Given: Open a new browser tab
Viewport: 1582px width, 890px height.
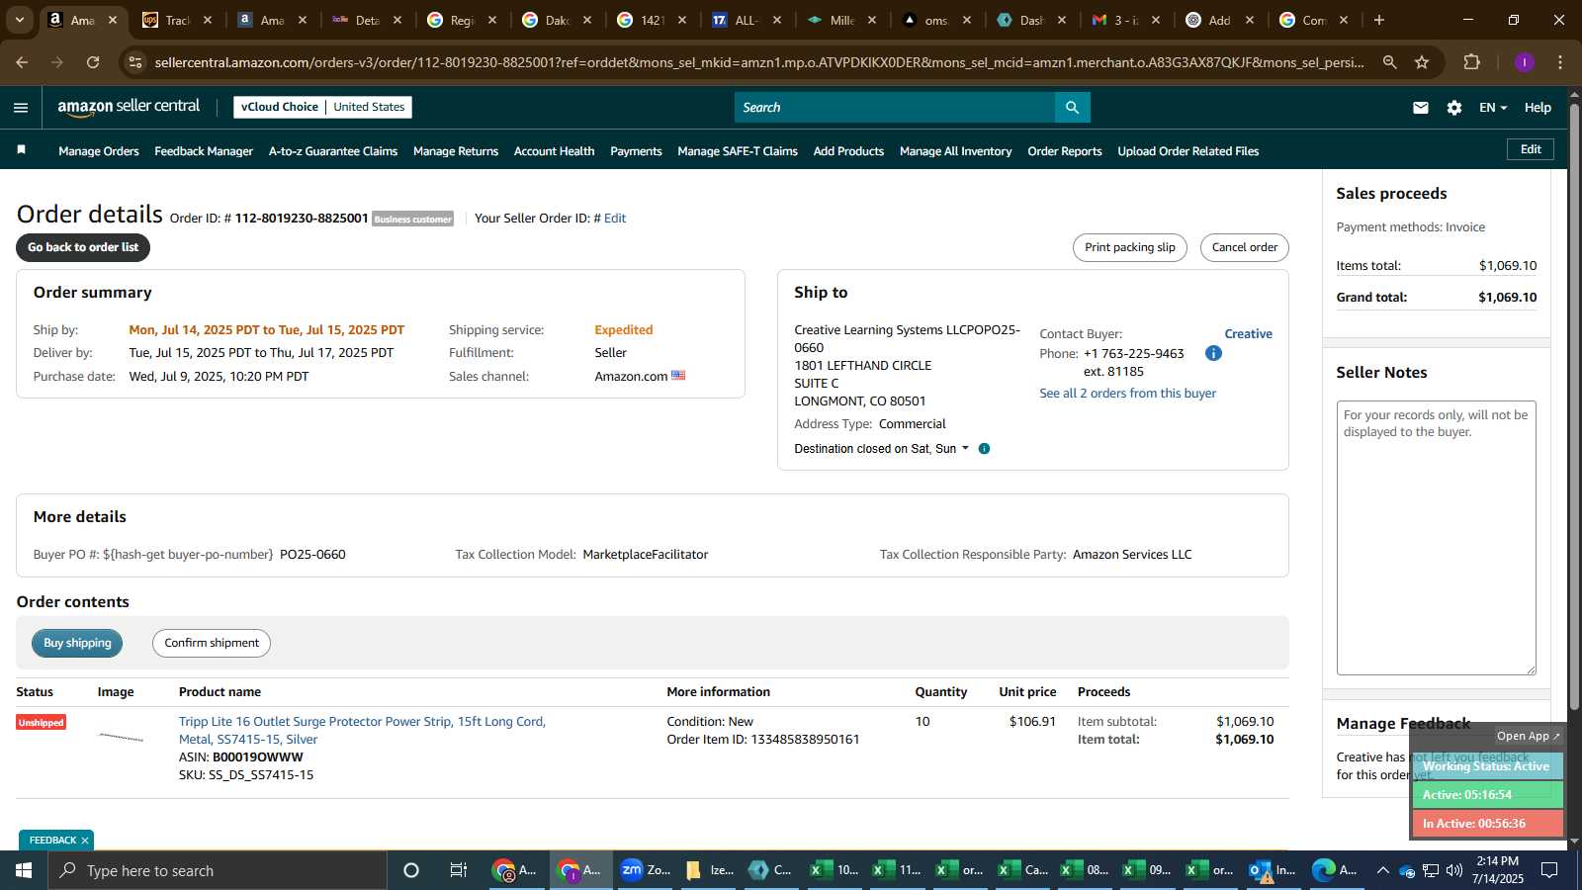Looking at the screenshot, I should 1379,20.
